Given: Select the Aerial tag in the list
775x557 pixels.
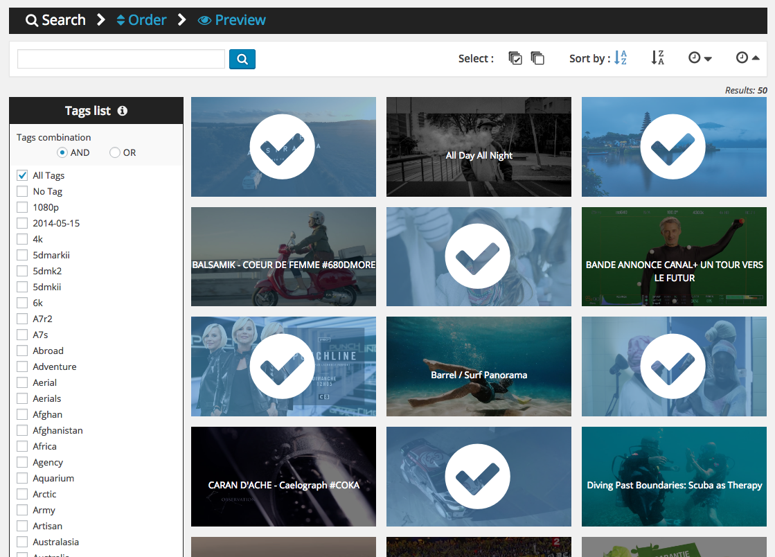Looking at the screenshot, I should [x=21, y=382].
